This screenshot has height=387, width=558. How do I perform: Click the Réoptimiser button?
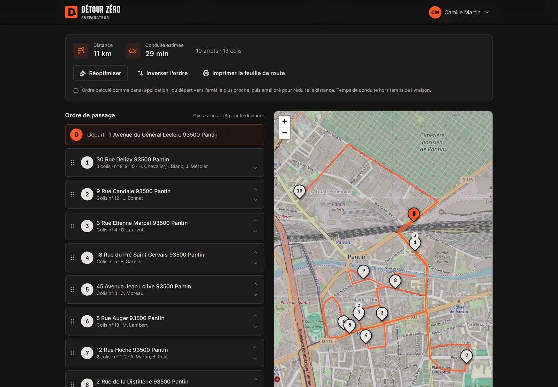100,73
